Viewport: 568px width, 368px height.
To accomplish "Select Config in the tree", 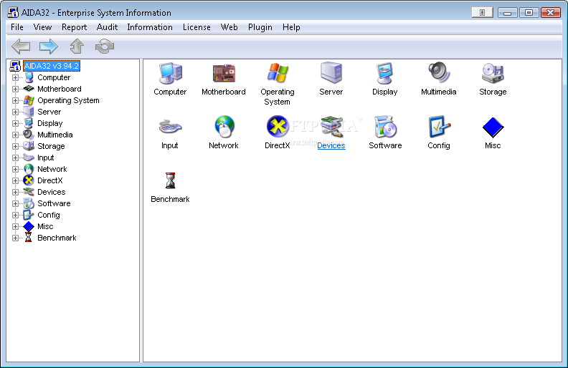I will click(x=49, y=215).
